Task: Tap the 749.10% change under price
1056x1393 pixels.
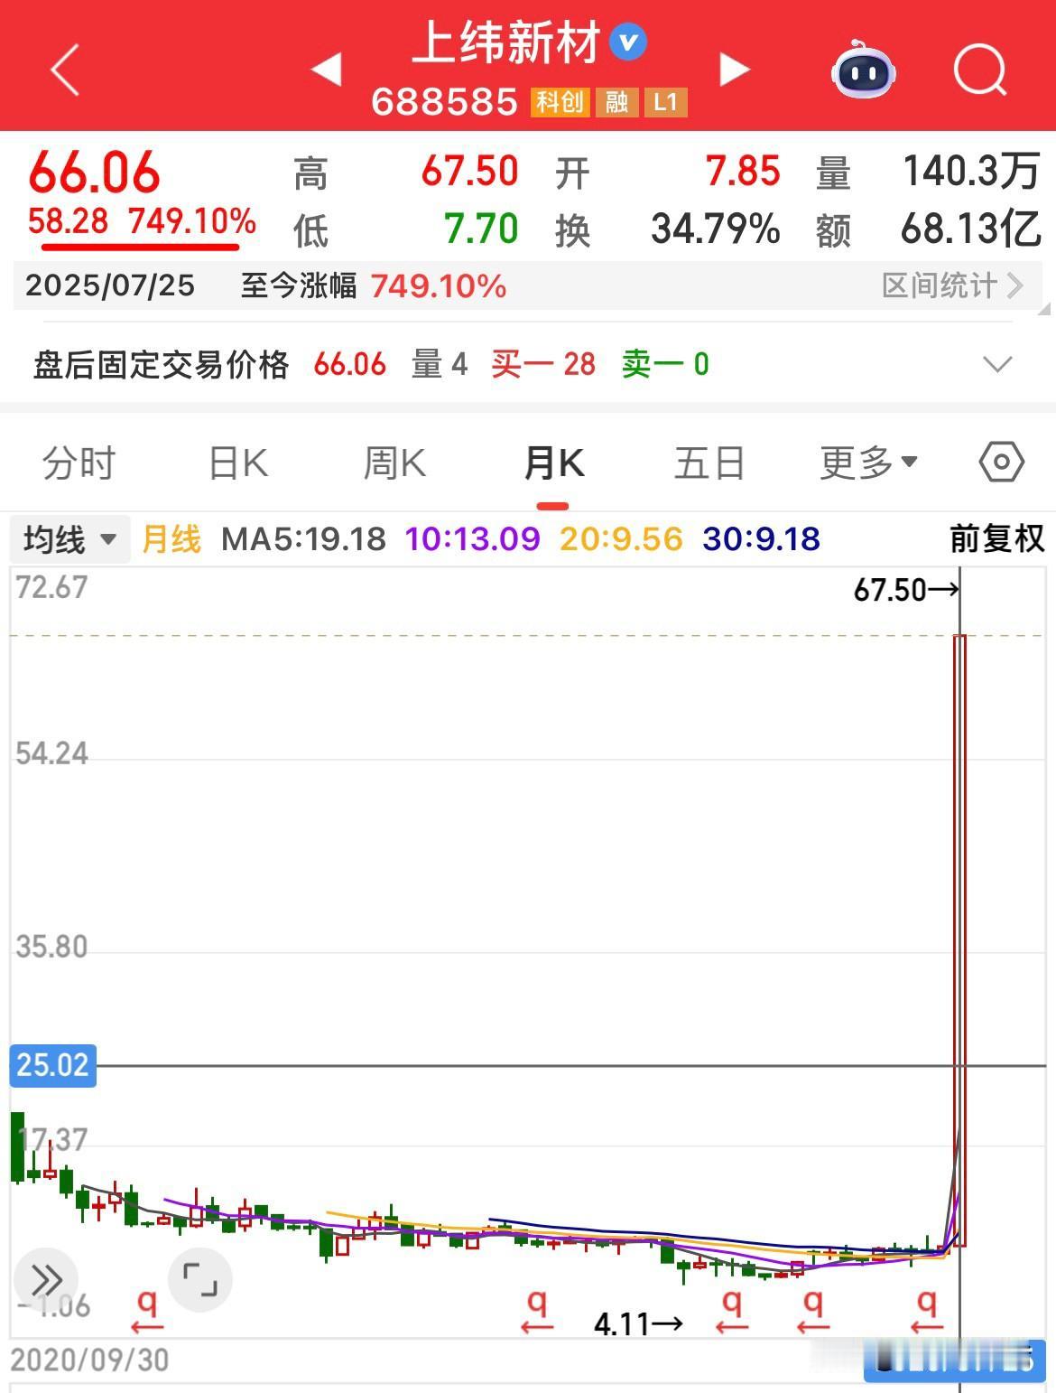Action: coord(192,220)
